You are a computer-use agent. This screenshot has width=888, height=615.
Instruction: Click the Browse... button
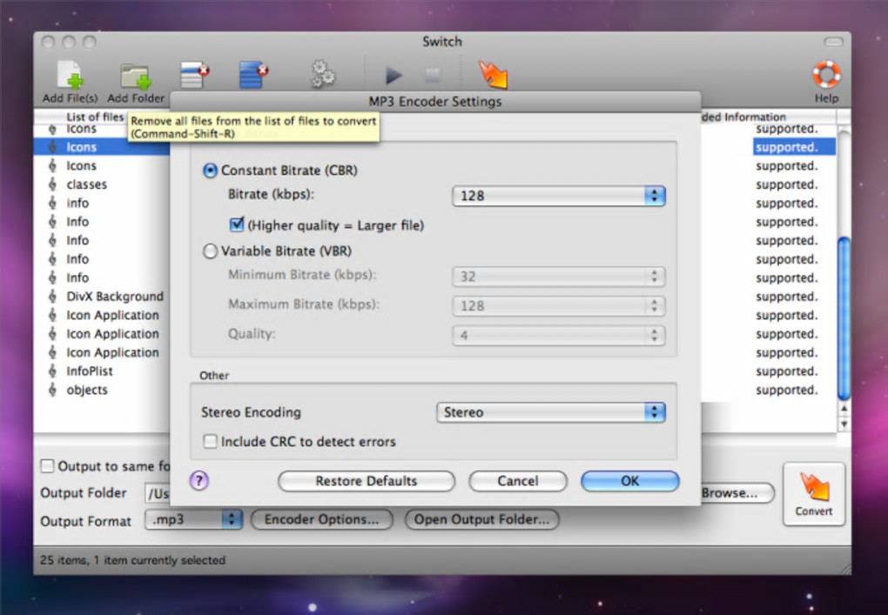737,493
